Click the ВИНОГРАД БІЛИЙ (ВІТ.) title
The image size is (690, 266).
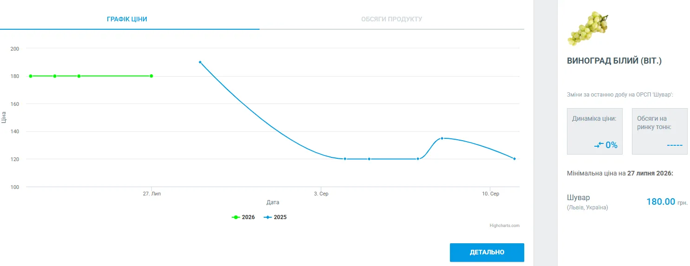[x=614, y=61]
